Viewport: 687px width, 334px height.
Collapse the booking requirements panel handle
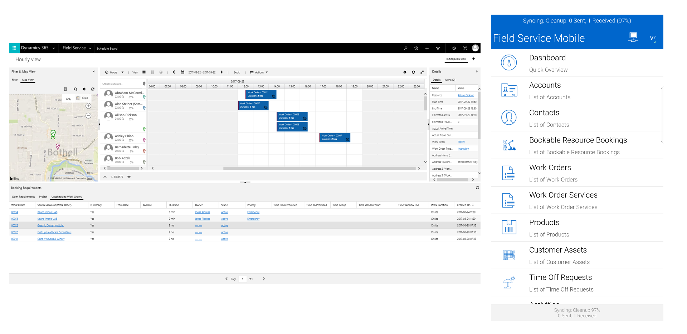point(245,182)
